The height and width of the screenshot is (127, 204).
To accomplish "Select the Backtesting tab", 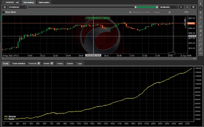I will [29, 2].
